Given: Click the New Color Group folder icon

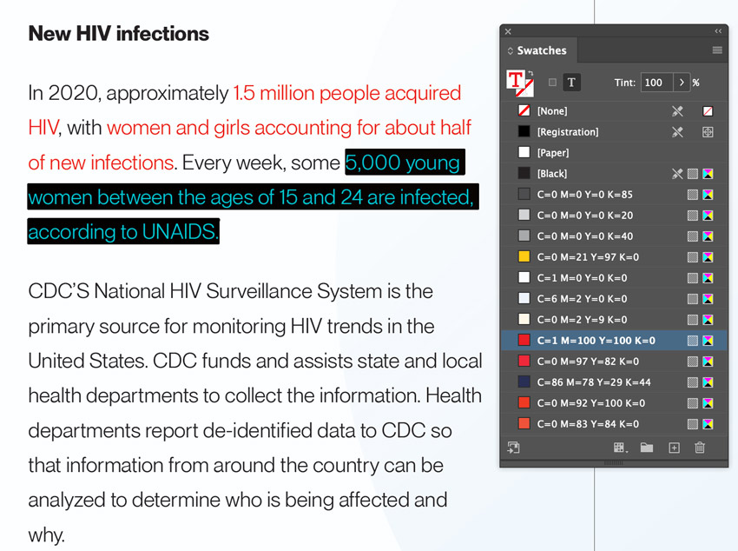Looking at the screenshot, I should click(x=647, y=448).
